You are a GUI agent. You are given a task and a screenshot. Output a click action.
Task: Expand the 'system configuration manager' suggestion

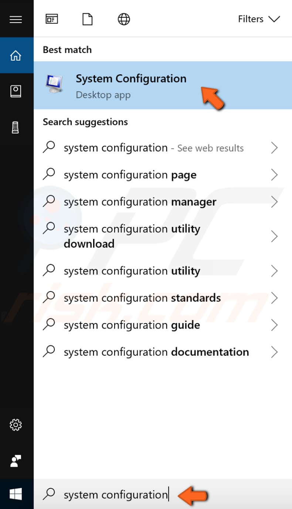(275, 201)
